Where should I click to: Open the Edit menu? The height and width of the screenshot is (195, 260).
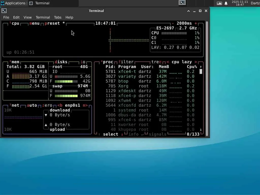[x=16, y=17]
